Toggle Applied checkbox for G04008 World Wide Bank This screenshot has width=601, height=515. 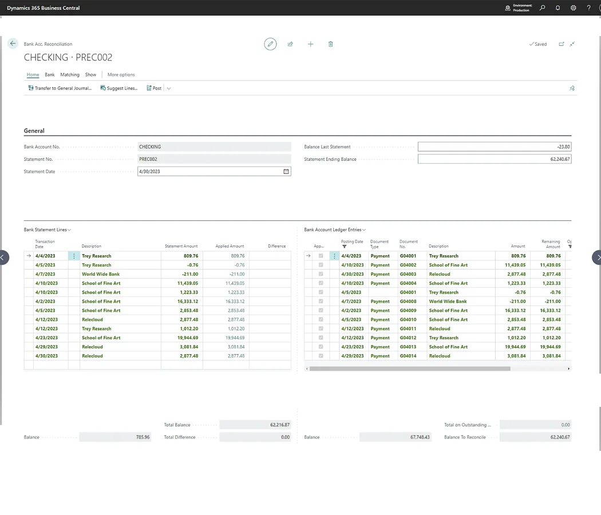pos(321,302)
